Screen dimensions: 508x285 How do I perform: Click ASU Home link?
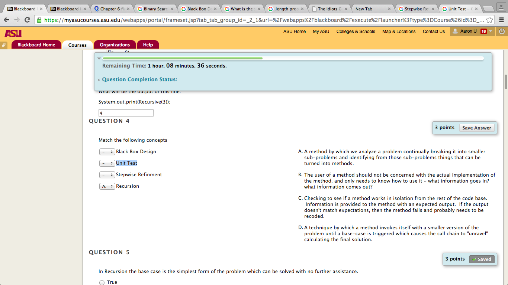click(x=295, y=32)
